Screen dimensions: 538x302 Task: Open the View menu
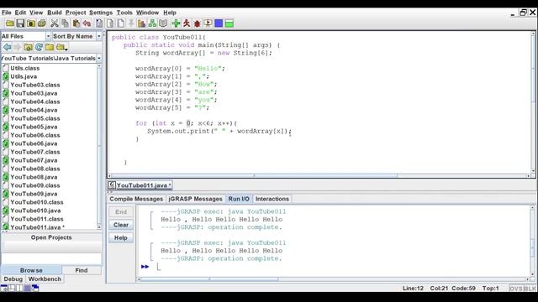click(x=36, y=13)
